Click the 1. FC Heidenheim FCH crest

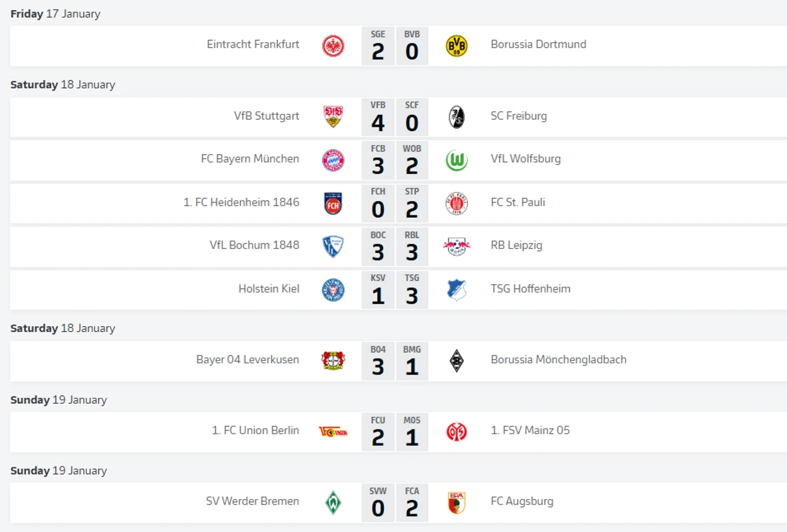(x=333, y=204)
